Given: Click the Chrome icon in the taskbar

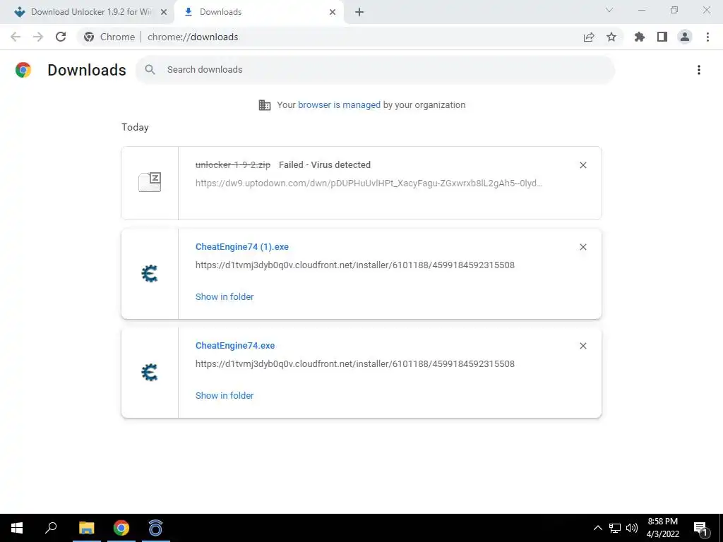Looking at the screenshot, I should pyautogui.click(x=121, y=528).
